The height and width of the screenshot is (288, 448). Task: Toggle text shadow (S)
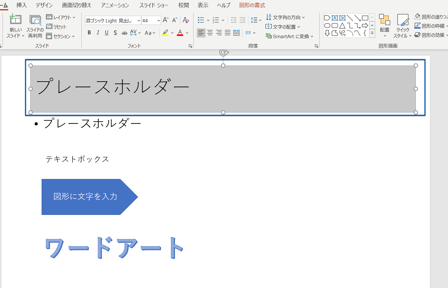(115, 33)
